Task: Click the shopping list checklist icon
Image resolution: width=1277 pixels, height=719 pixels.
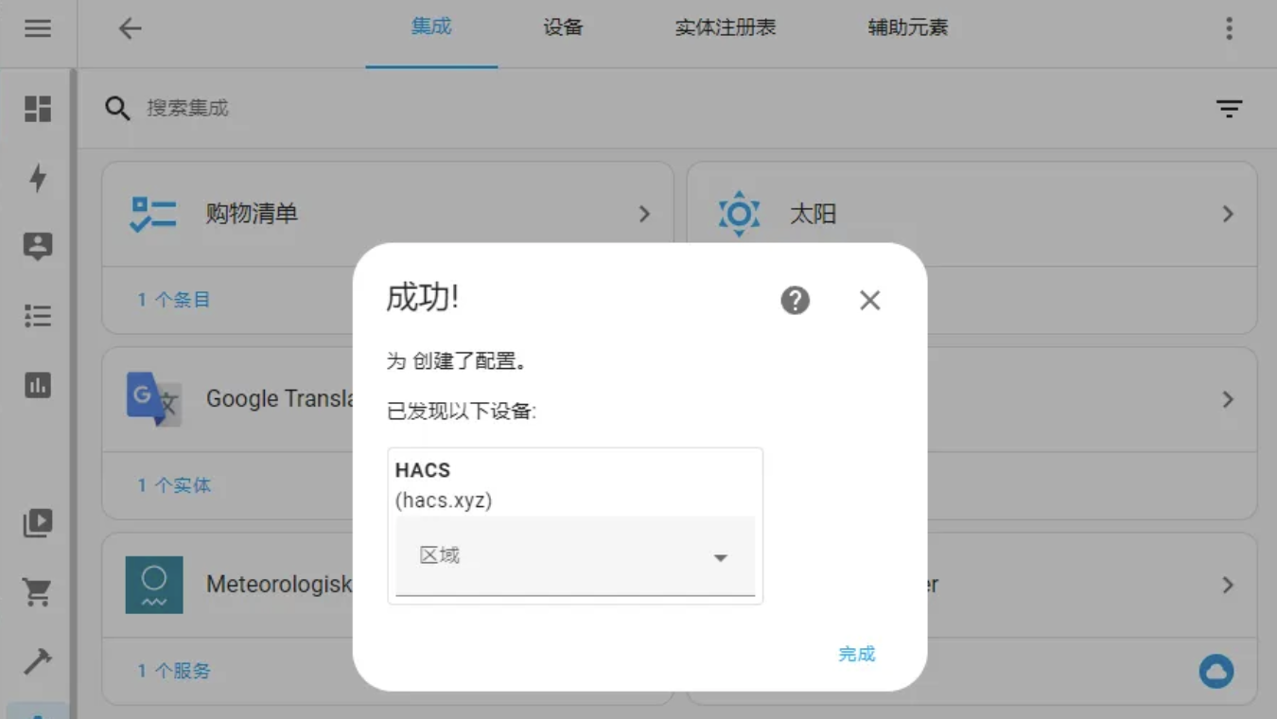Action: [153, 214]
